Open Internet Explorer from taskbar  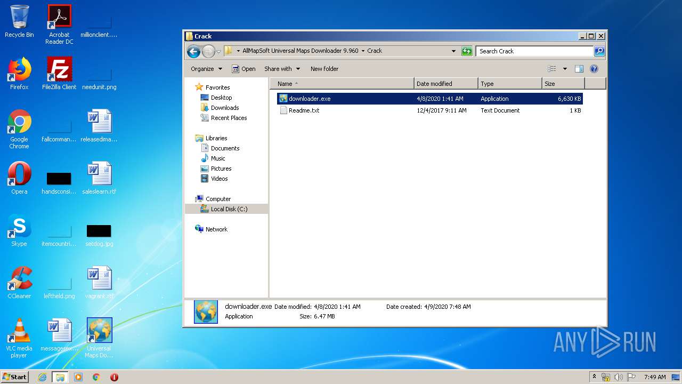(x=42, y=377)
